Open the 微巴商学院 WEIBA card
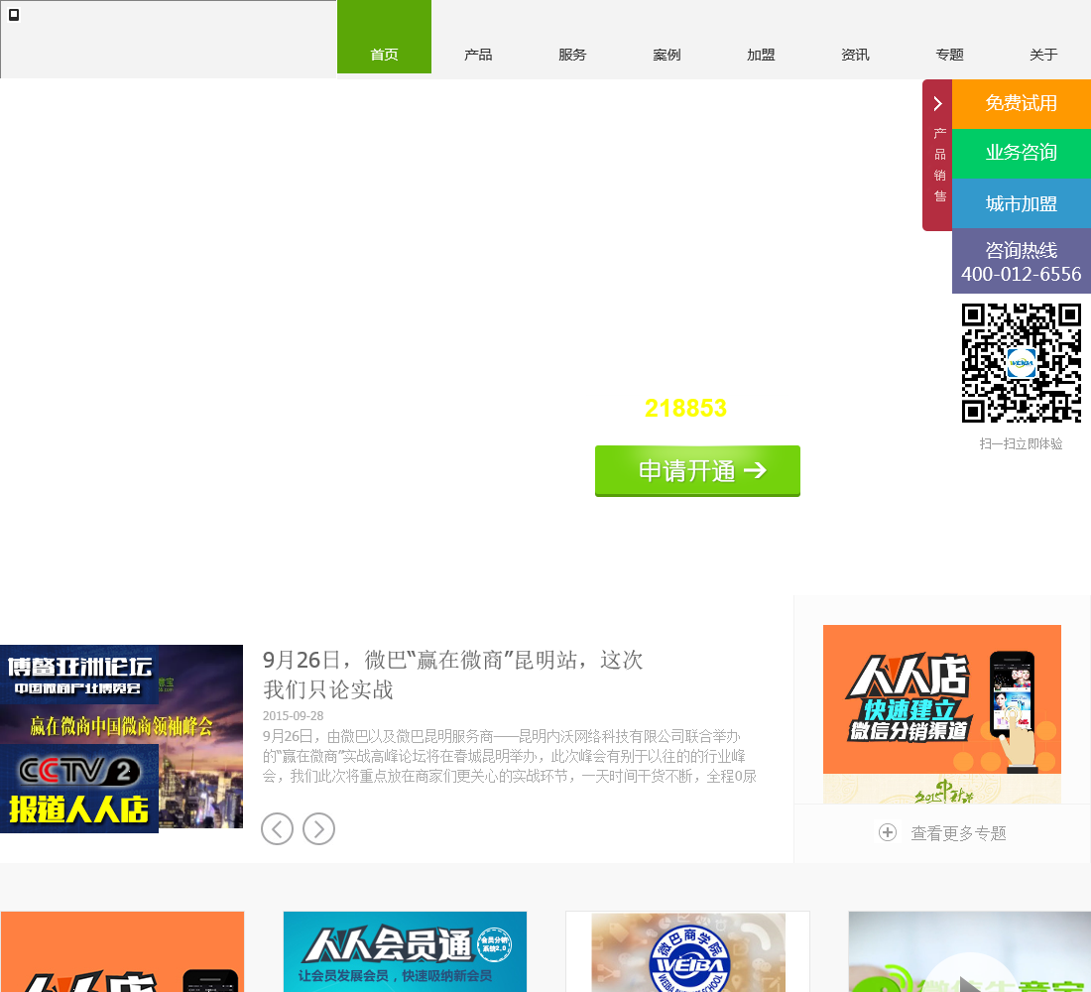 tap(687, 951)
